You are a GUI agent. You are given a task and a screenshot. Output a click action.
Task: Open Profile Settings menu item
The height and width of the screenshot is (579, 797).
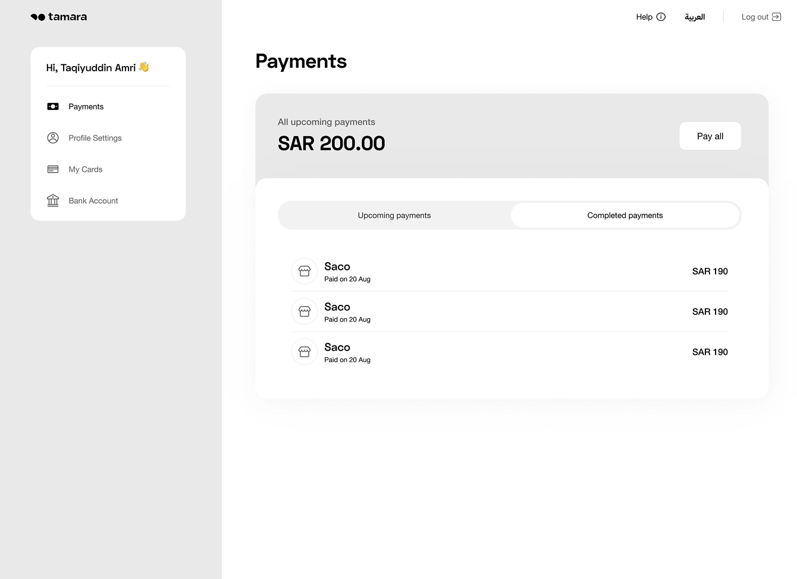[x=95, y=138]
